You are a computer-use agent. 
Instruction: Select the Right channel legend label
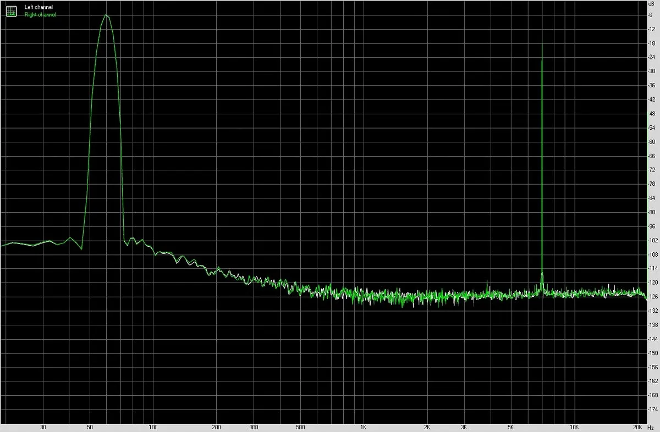(x=40, y=15)
